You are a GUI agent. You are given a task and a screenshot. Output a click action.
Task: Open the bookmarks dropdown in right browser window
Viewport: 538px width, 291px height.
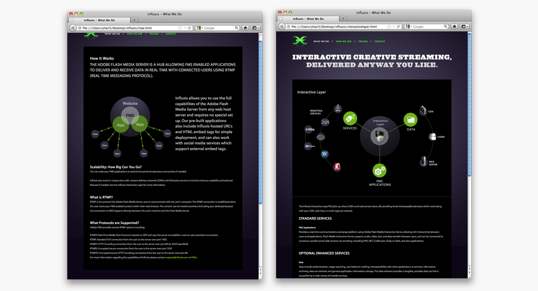click(x=464, y=26)
